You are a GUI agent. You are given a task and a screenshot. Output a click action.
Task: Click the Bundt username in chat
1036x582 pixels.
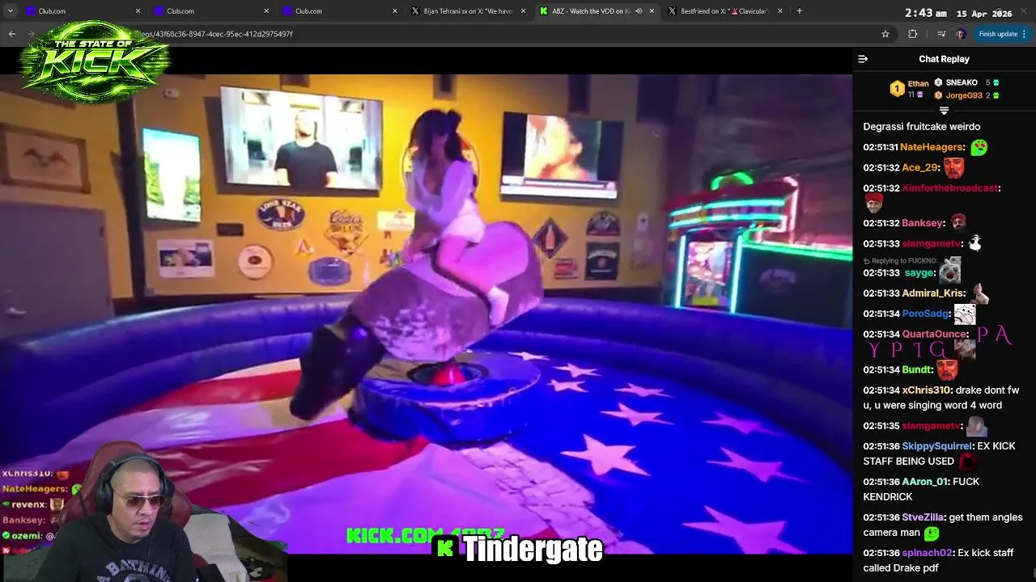tap(917, 369)
